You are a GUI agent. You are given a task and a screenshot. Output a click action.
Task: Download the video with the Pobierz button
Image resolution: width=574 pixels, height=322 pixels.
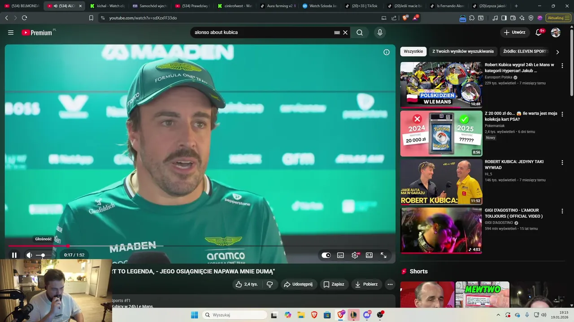(366, 284)
